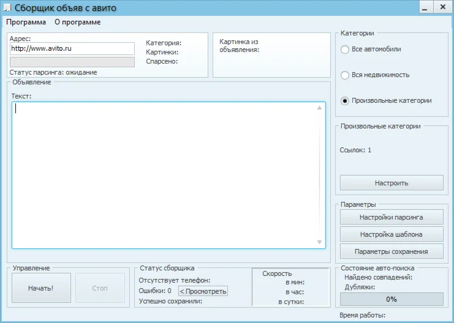Click the application icon in title bar
This screenshot has width=454, height=323.
point(7,8)
